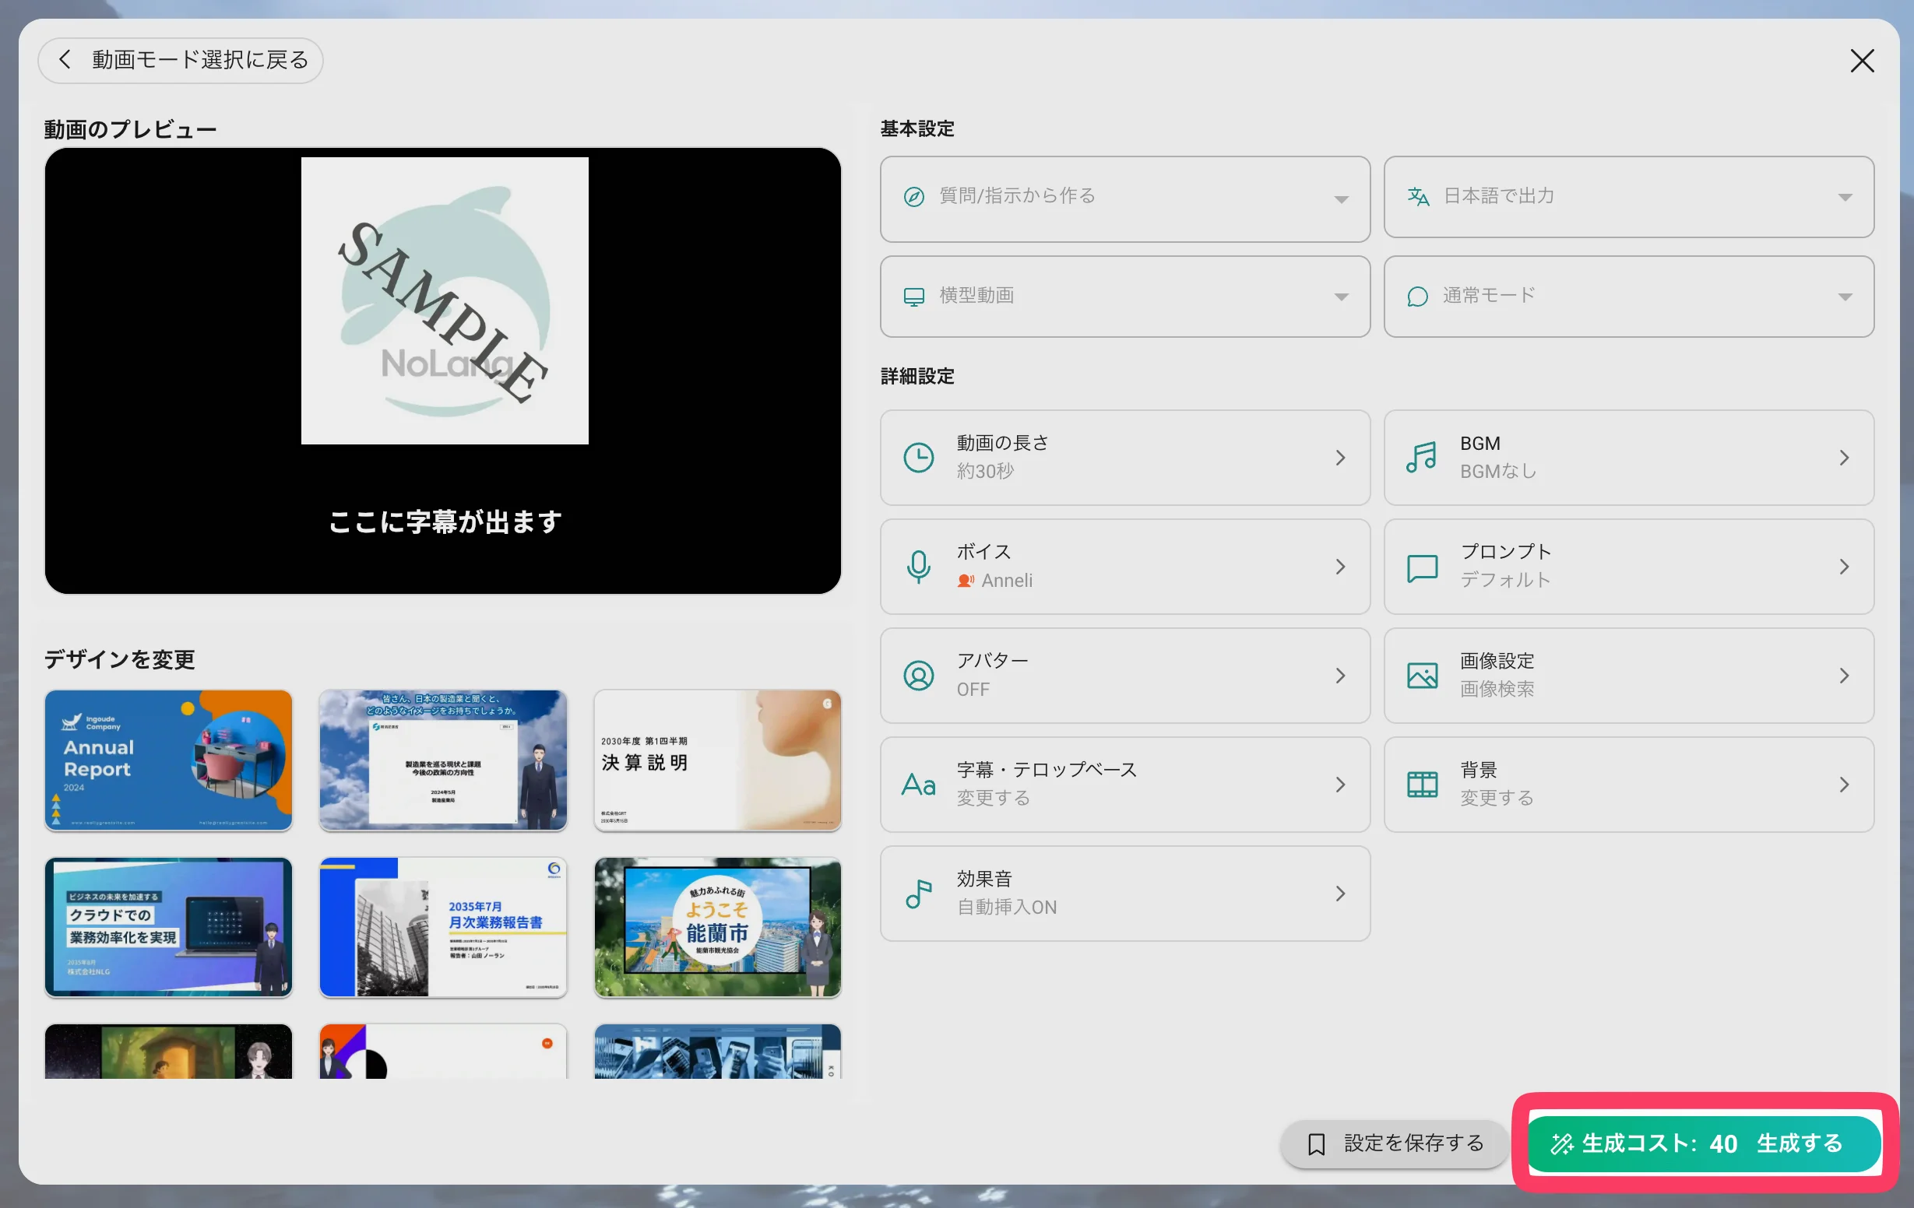Click the music notes icon for BGM
This screenshot has height=1208, width=1914.
pyautogui.click(x=1421, y=457)
